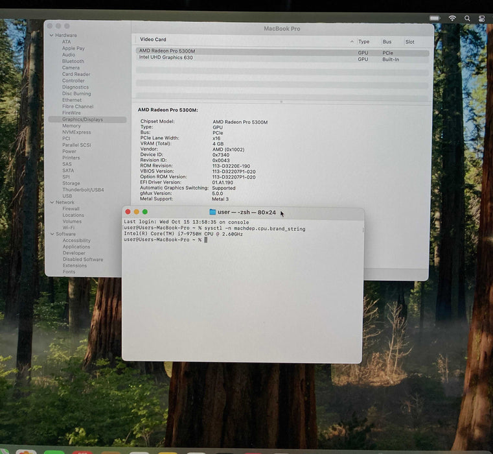Open Control Center from the menu bar

tap(481, 19)
